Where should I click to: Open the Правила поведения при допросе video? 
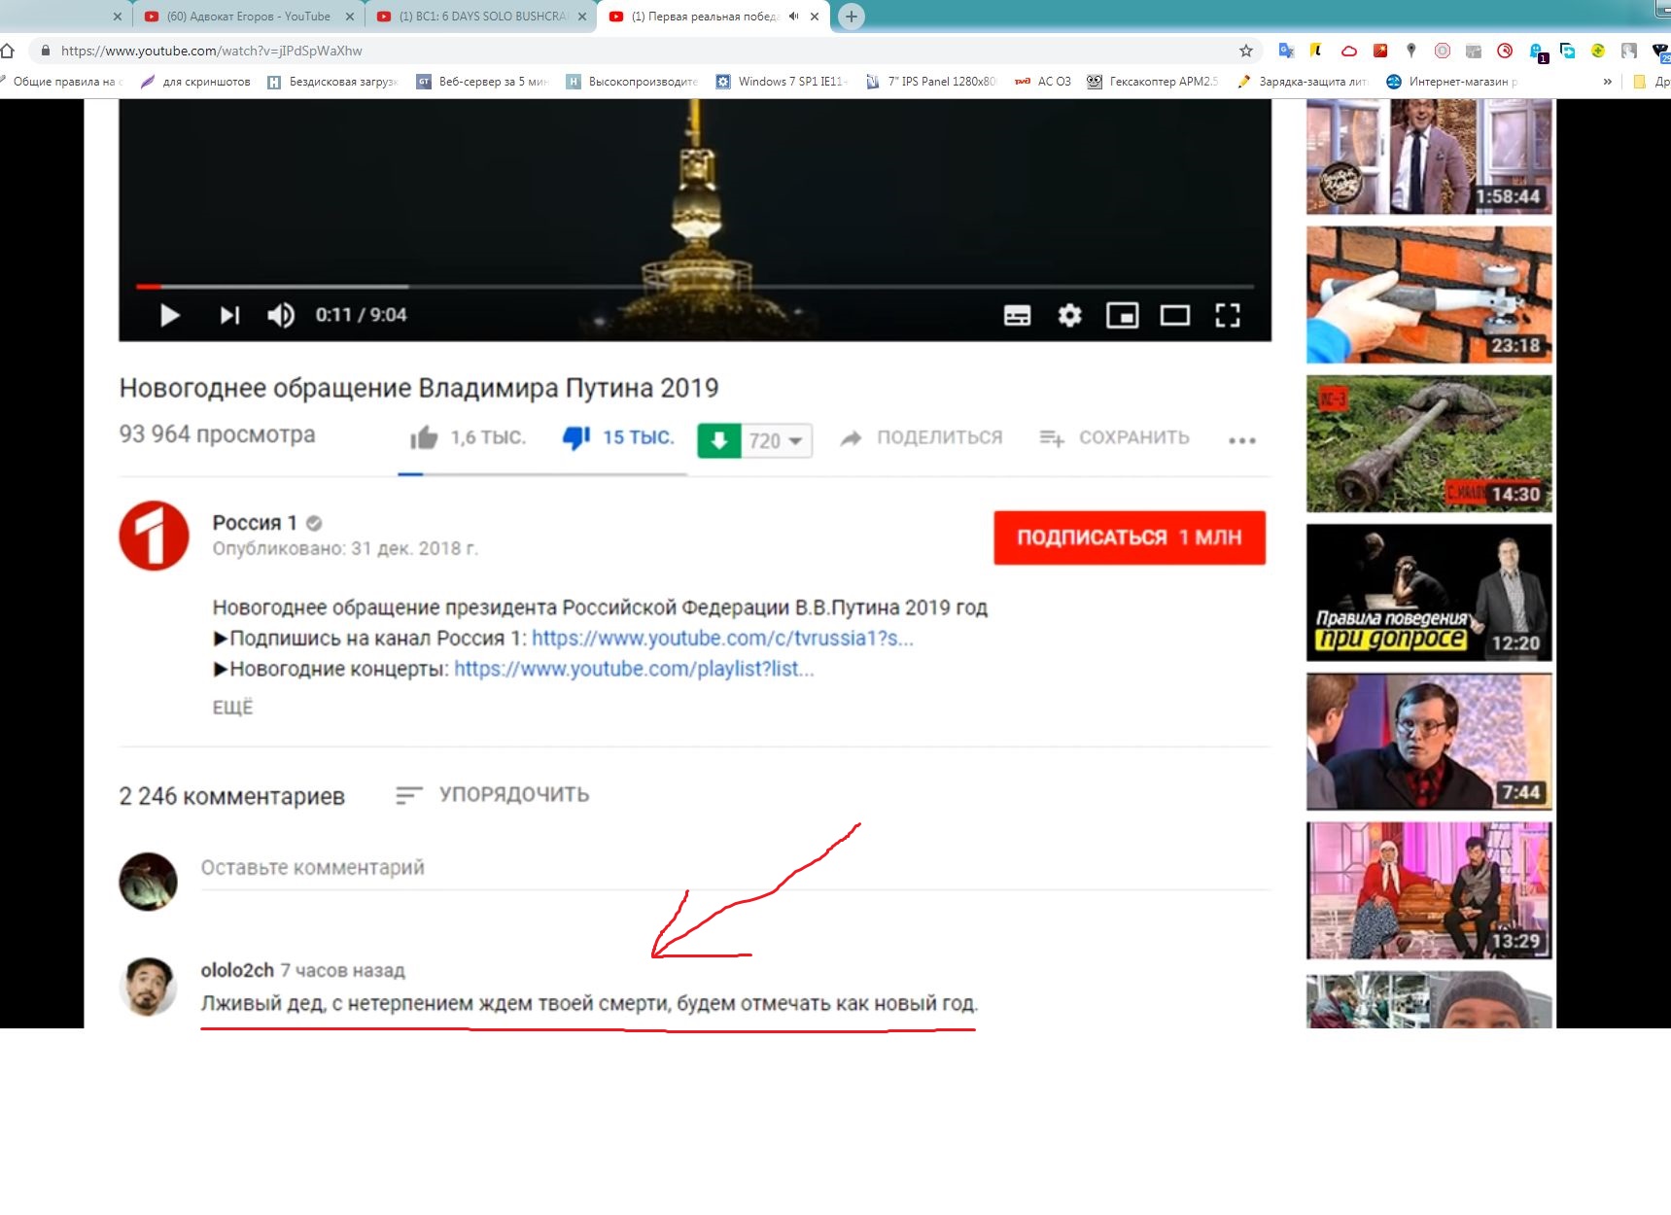pos(1429,593)
